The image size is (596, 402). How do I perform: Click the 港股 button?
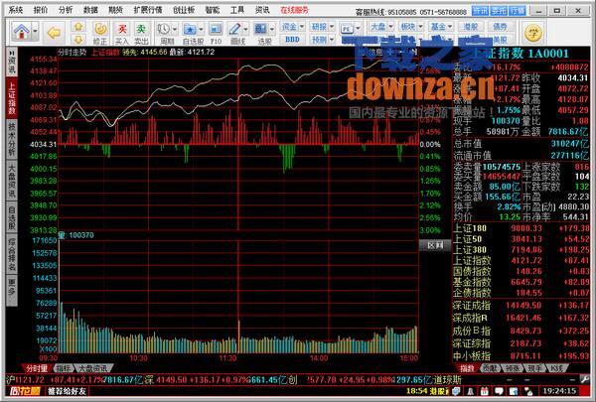click(471, 27)
